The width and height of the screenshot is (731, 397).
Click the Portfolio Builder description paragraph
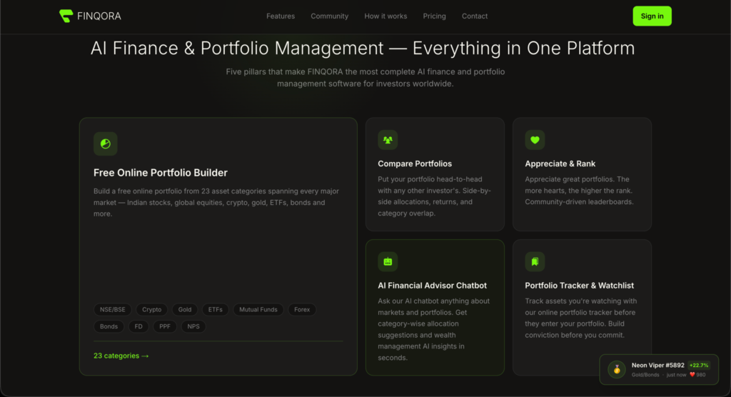coord(216,203)
